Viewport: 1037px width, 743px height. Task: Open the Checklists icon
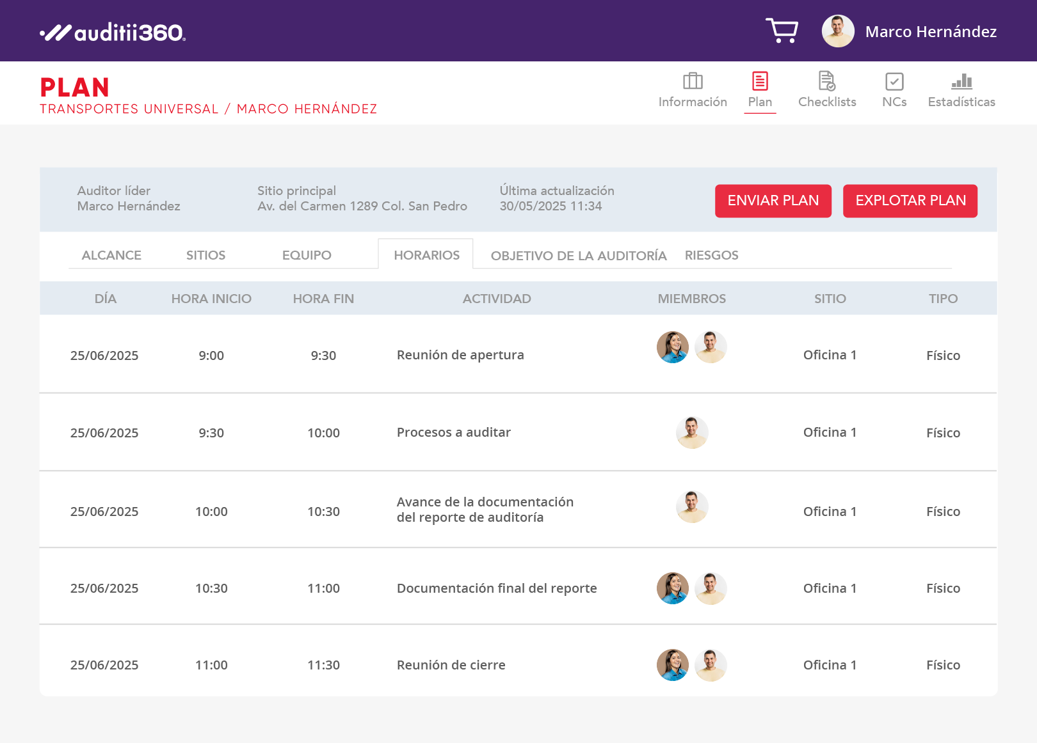826,81
